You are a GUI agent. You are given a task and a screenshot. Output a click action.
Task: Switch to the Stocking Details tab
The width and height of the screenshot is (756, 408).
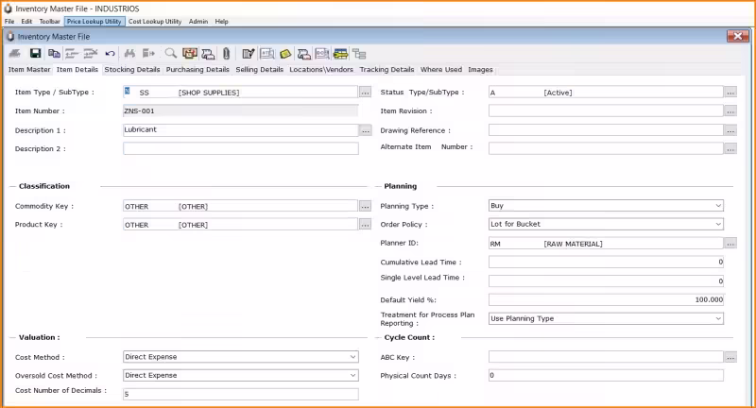132,69
